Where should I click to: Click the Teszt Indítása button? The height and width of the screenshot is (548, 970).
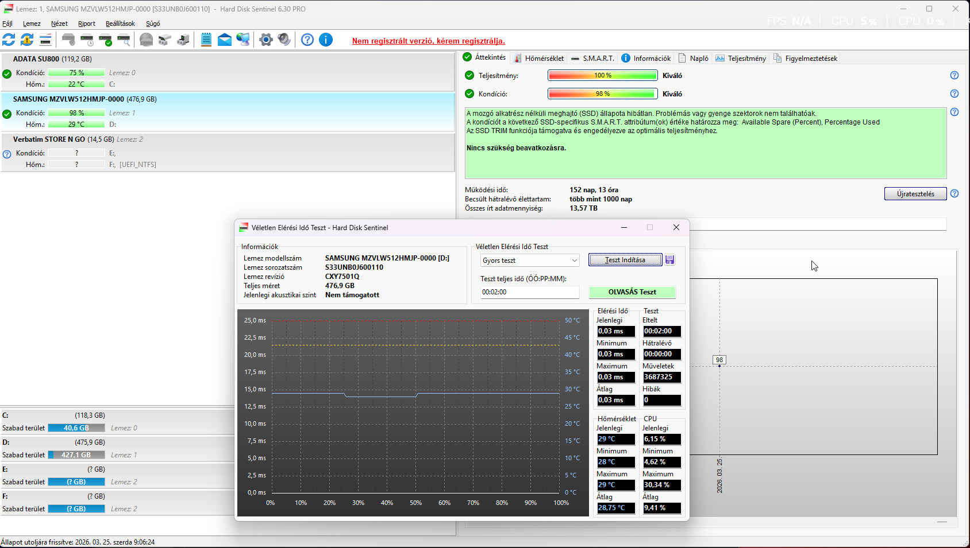pyautogui.click(x=625, y=260)
